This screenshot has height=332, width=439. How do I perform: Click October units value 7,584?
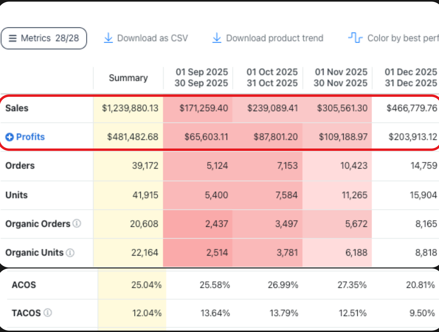click(x=287, y=195)
